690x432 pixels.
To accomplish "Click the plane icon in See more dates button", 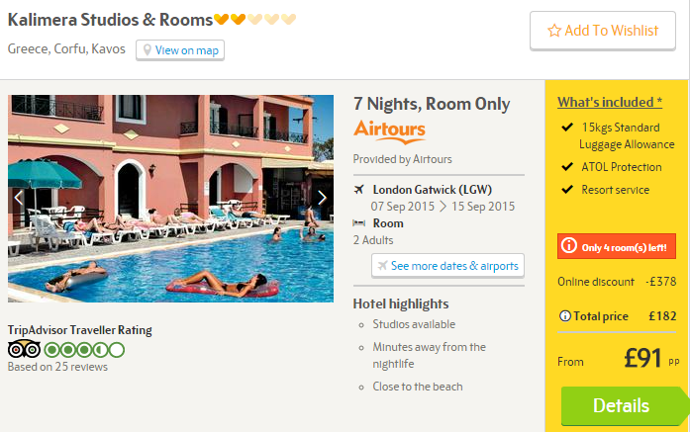I will coord(383,266).
